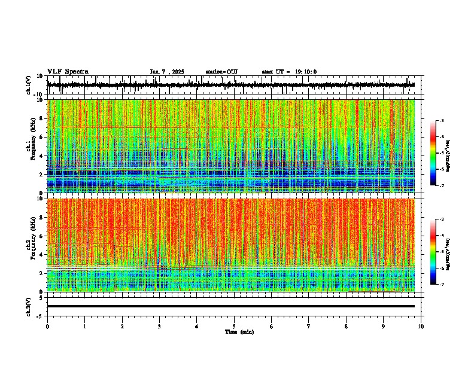Click time axis tick label "8"
Viewport: 474px width, 366px height.
346,327
